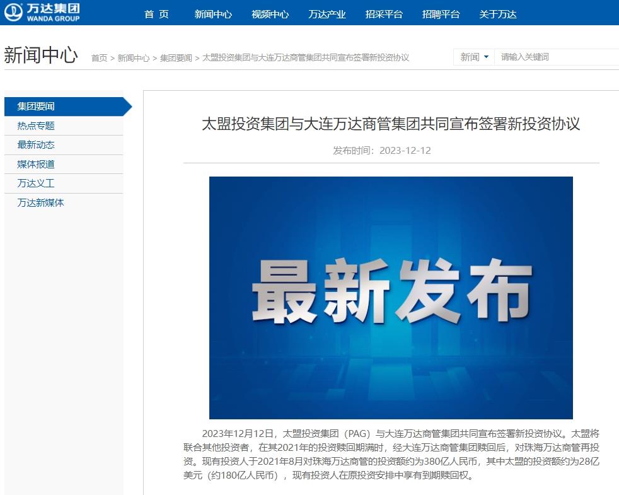Open 最新动态 in the sidebar
Image resolution: width=619 pixels, height=495 pixels.
(x=64, y=145)
